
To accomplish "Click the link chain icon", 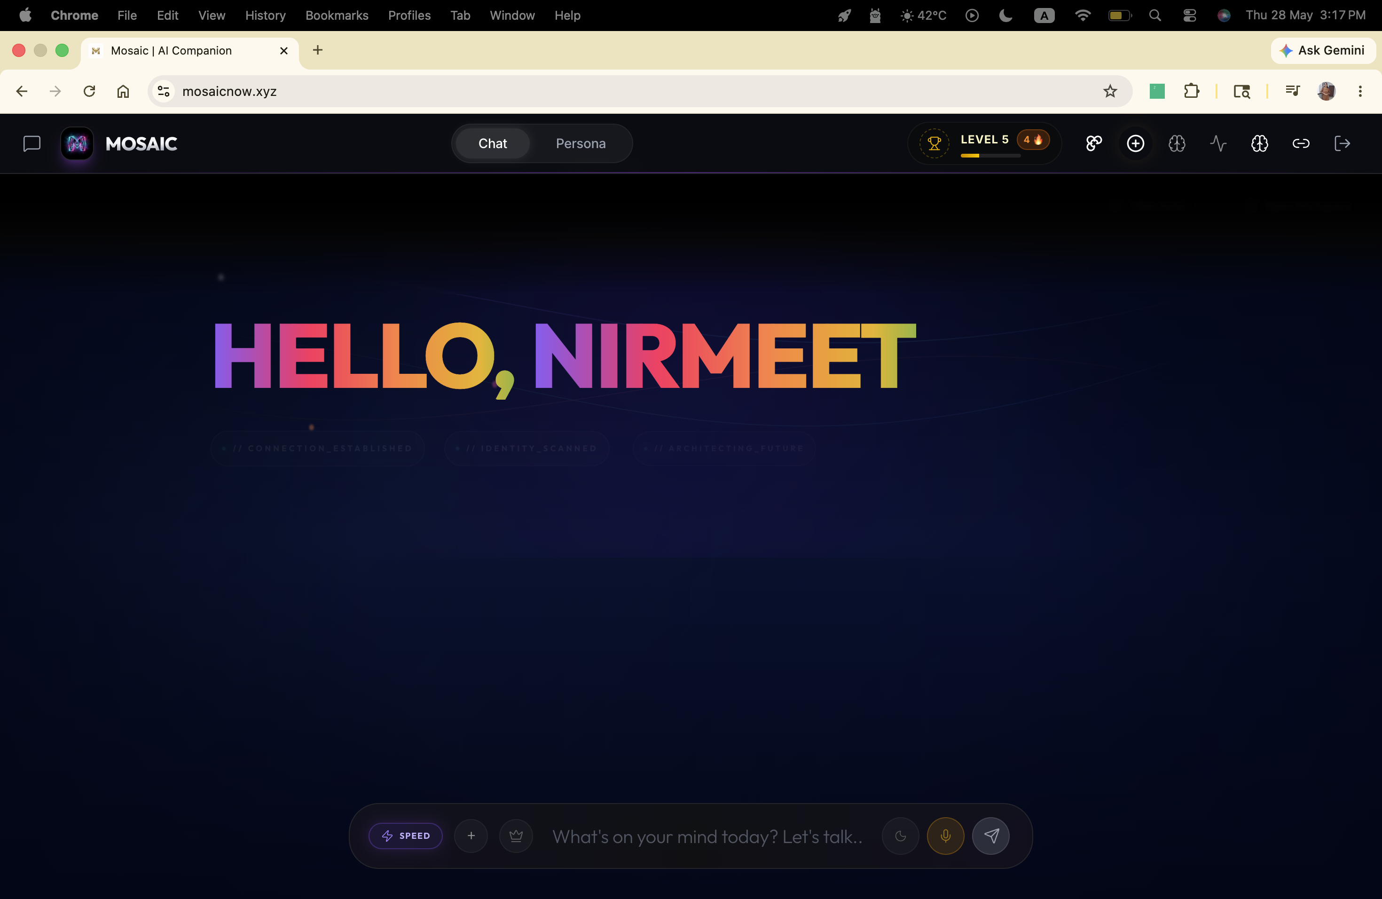I will (x=1301, y=143).
